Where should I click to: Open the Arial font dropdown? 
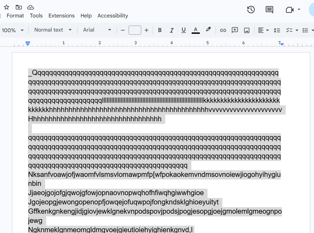(97, 30)
